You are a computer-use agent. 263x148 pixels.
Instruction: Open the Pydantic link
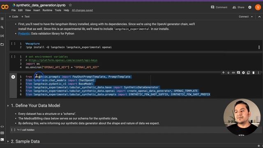(x=24, y=34)
